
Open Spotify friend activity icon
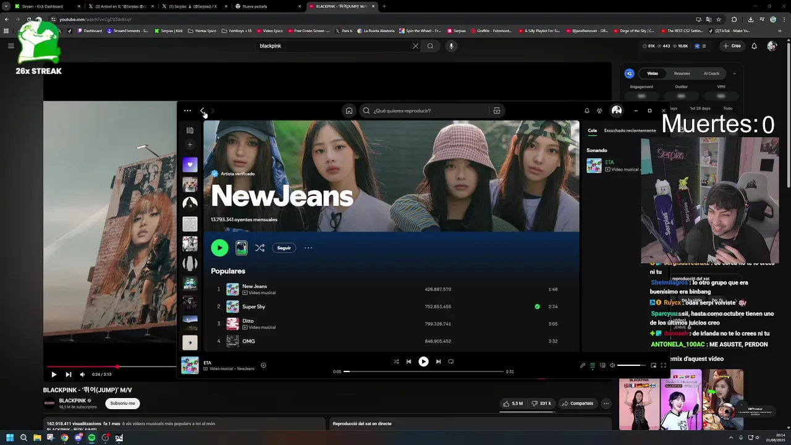[599, 111]
